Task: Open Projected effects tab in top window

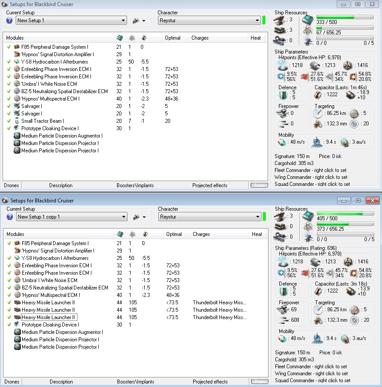Action: pyautogui.click(x=210, y=185)
